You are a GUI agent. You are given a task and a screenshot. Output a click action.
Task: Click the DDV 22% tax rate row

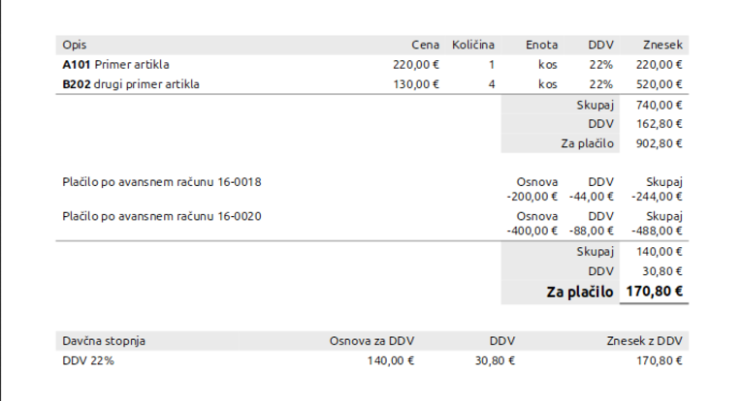point(371,361)
